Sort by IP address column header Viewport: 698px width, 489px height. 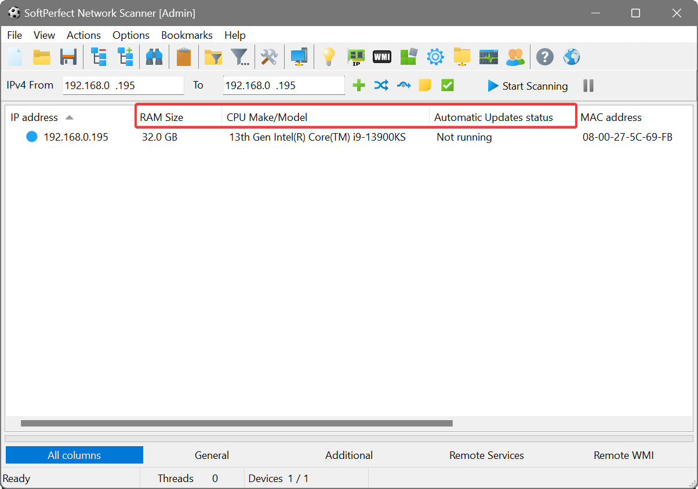point(70,117)
